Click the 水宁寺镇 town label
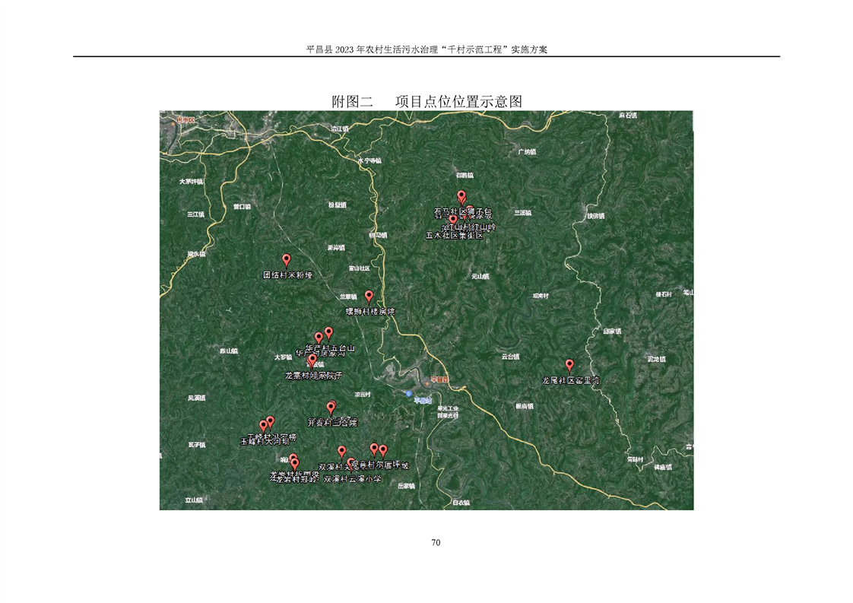This screenshot has width=853, height=603. pos(369,160)
